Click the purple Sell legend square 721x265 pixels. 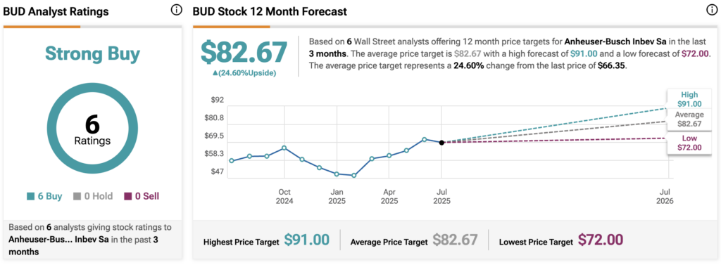127,197
